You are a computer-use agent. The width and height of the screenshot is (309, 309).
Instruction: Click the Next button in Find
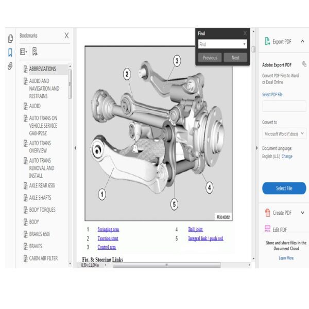point(235,58)
